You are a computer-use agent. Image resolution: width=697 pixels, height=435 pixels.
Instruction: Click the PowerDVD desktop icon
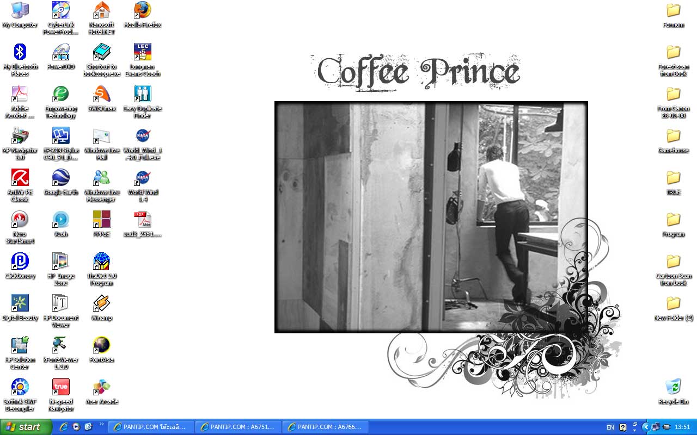pyautogui.click(x=61, y=57)
